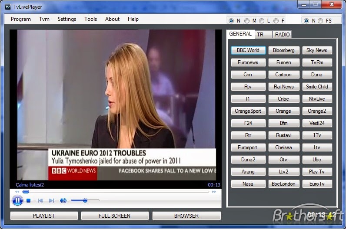346x229 pixels.
Task: Select the Eurosport channel button
Action: click(248, 147)
